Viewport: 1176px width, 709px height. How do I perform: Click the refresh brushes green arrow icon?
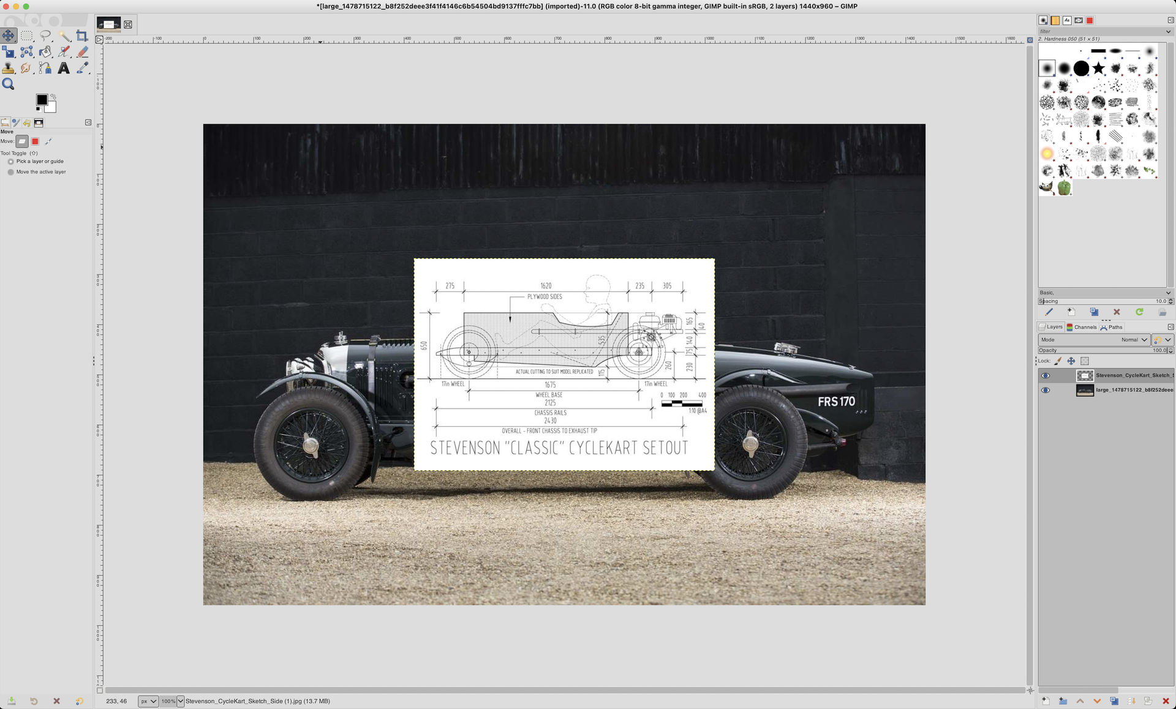[1139, 312]
